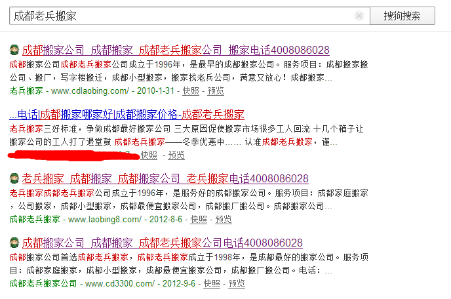The image size is (451, 299).
Task: Click the date text 2010-1-31
Action: [x=155, y=91]
